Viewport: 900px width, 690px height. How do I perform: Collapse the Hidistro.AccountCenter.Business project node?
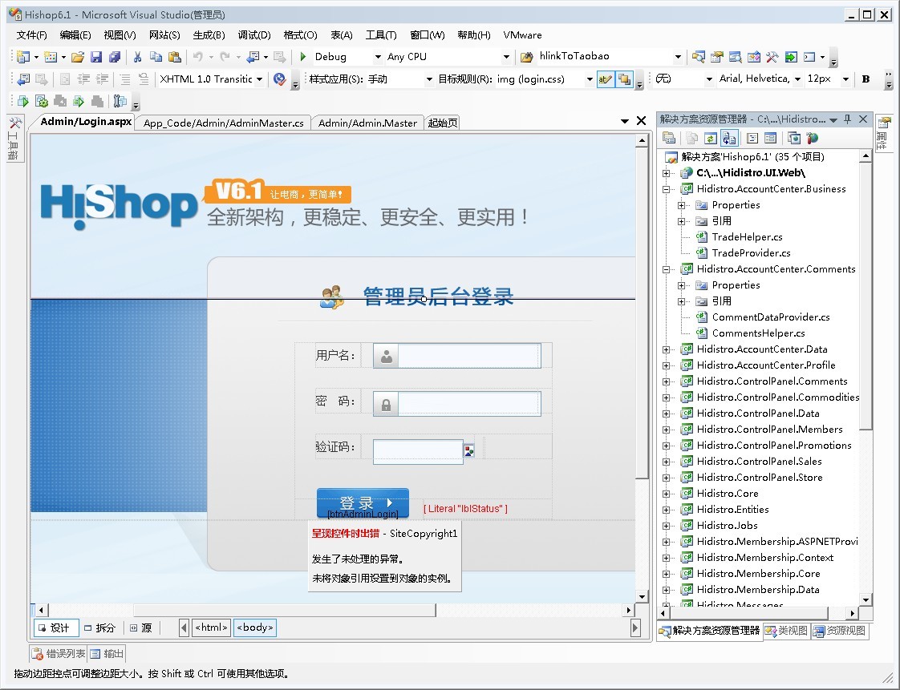(666, 189)
